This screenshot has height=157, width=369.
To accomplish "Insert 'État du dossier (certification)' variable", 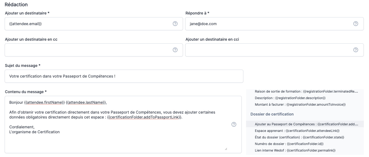I will pyautogui.click(x=299, y=137).
